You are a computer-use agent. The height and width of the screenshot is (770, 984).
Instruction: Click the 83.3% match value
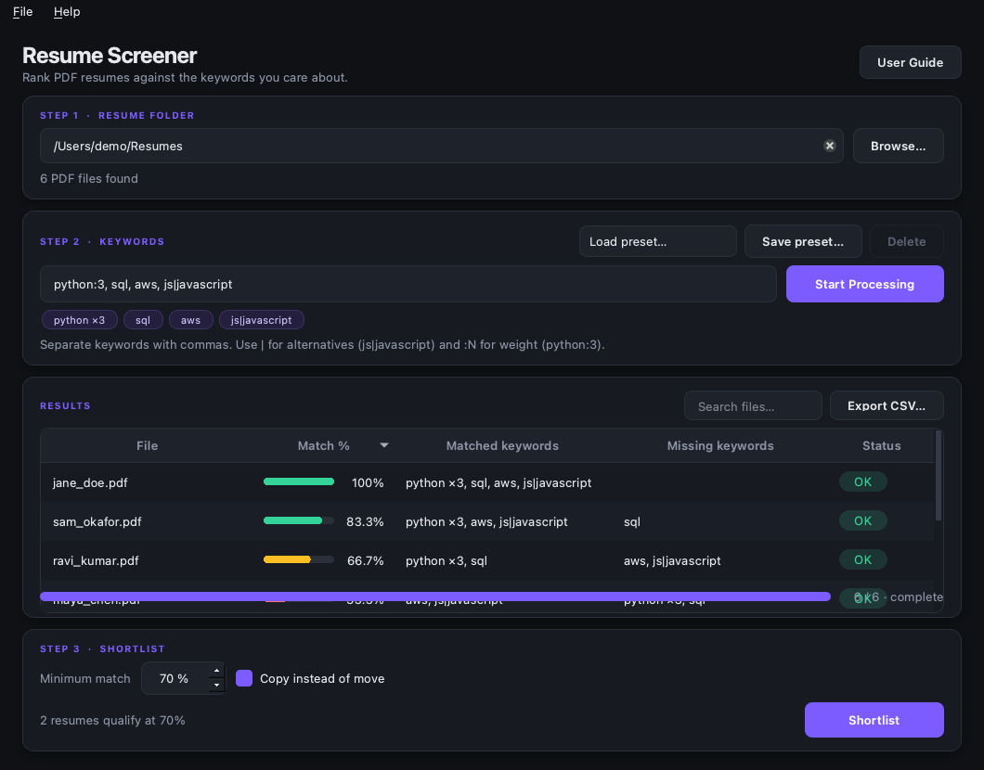click(x=365, y=521)
